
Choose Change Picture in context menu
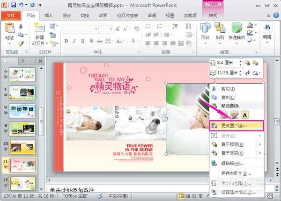(237, 126)
